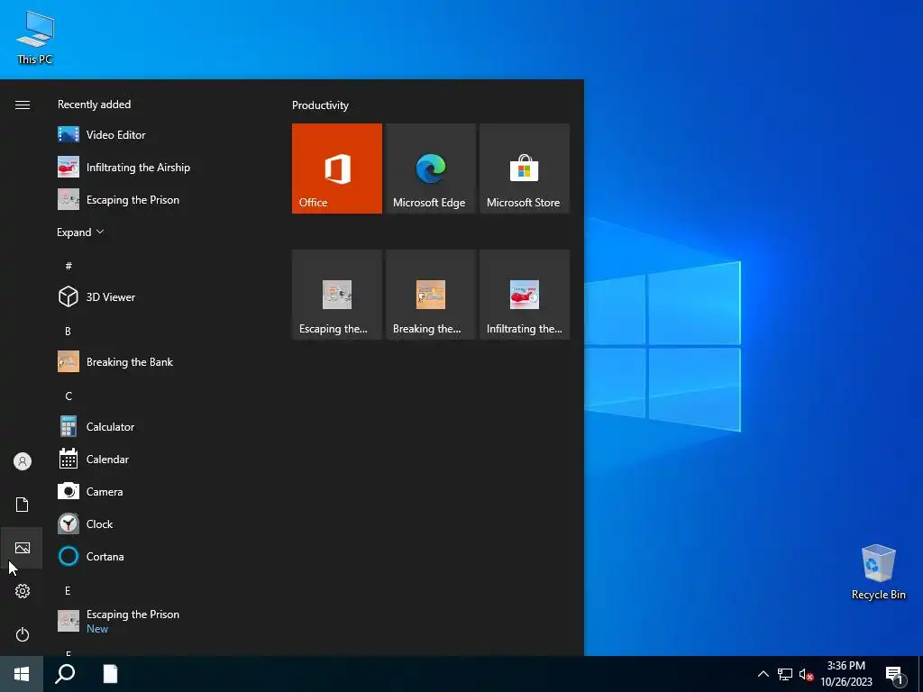Open the network status tray icon
The width and height of the screenshot is (923, 692).
tap(785, 674)
